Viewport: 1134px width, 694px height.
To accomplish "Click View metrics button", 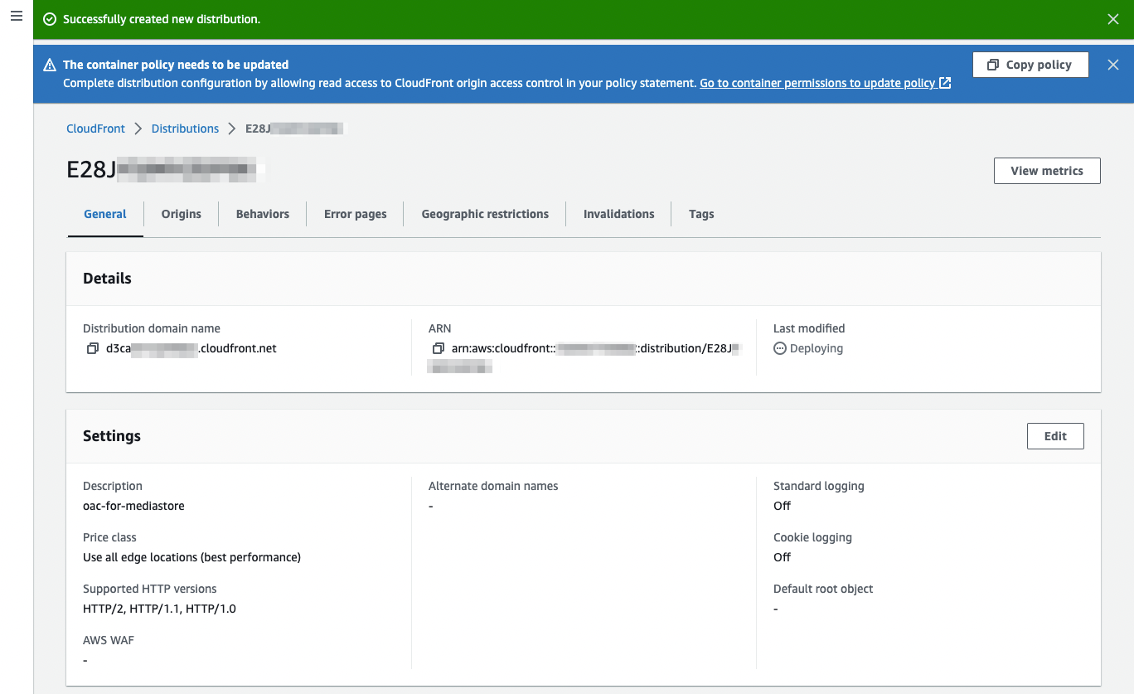I will (1047, 171).
